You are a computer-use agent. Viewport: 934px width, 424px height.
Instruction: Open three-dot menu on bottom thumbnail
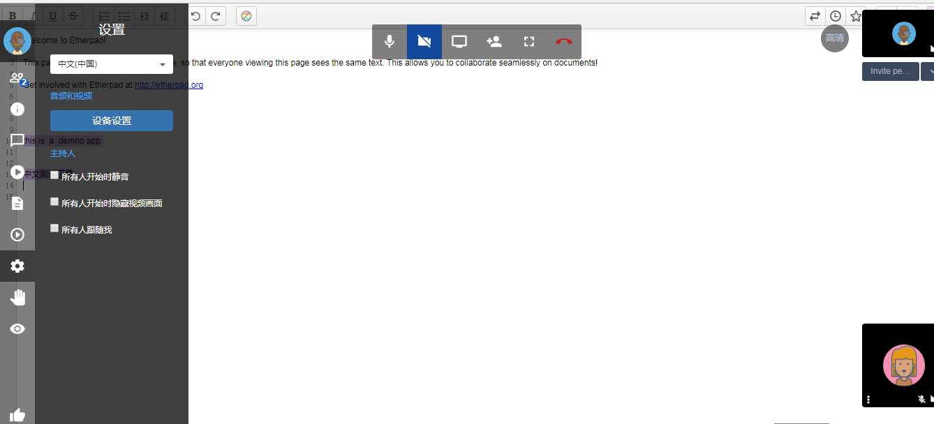click(869, 400)
